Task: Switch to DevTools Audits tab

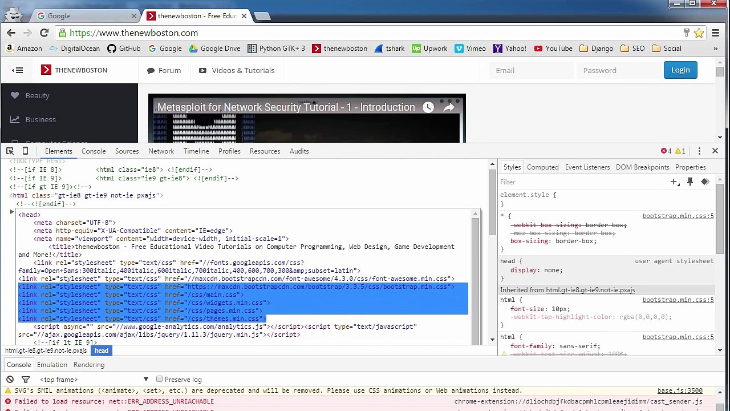Action: (299, 151)
